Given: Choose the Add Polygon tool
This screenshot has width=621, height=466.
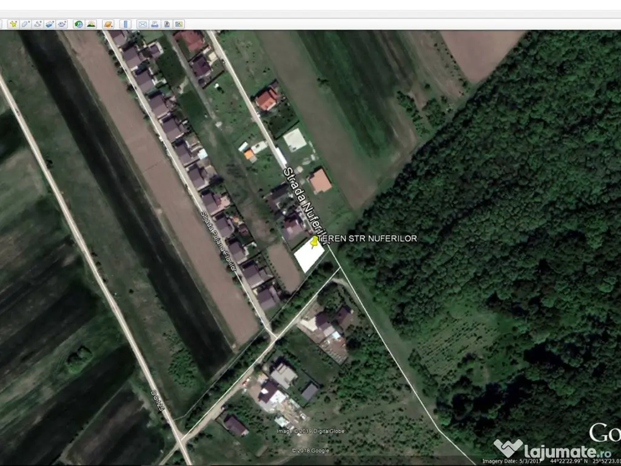Looking at the screenshot, I should click(x=25, y=24).
